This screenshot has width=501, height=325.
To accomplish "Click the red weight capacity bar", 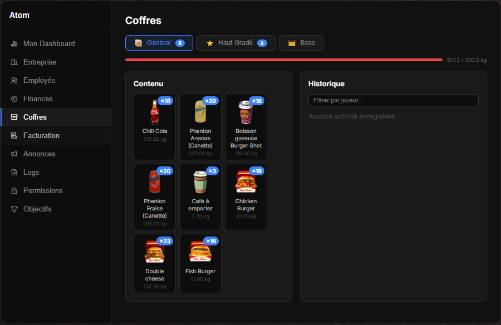I will 284,60.
